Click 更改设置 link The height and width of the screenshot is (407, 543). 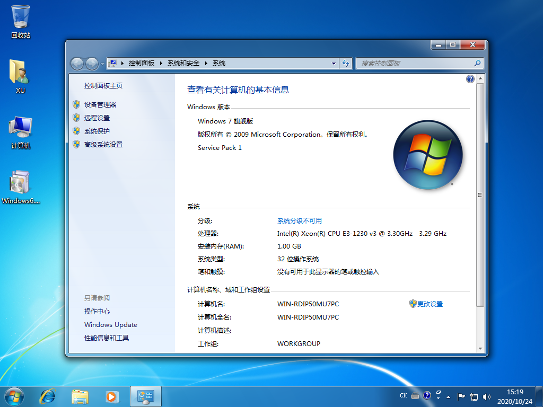(x=430, y=304)
